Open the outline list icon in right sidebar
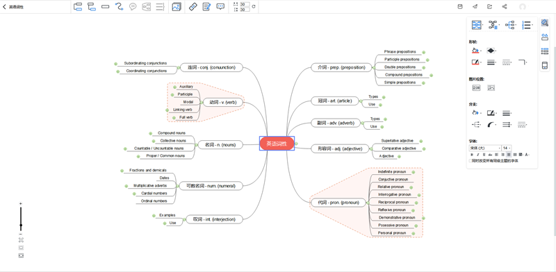 [545, 51]
